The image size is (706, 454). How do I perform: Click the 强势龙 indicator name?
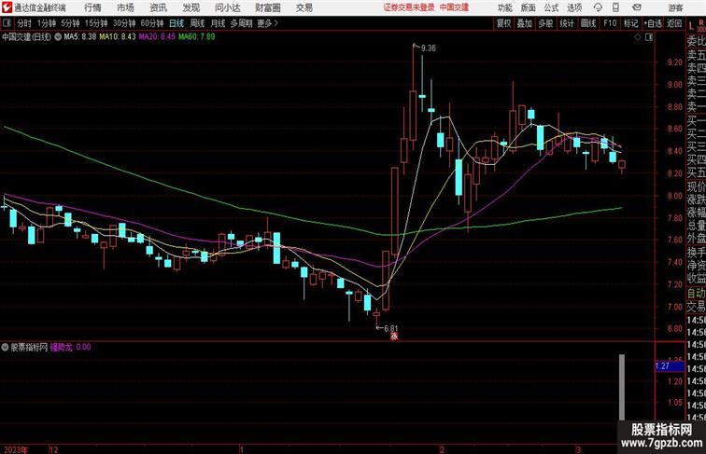(x=61, y=347)
